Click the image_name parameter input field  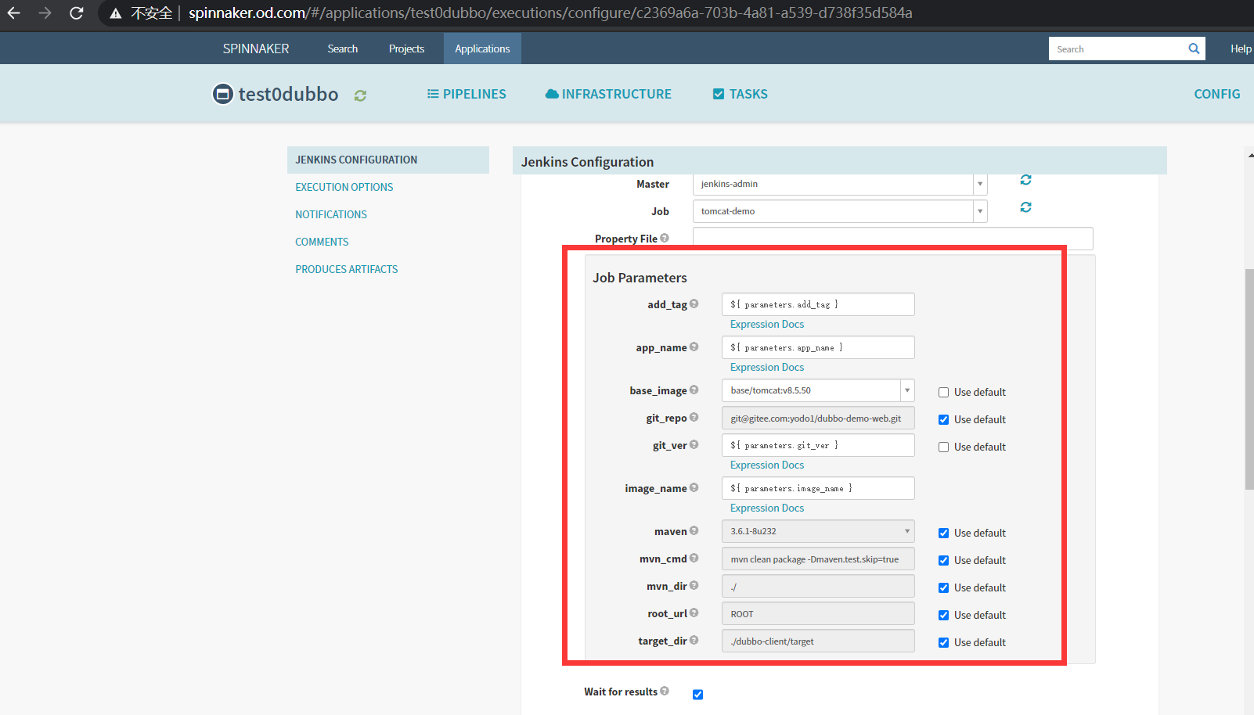(x=818, y=488)
